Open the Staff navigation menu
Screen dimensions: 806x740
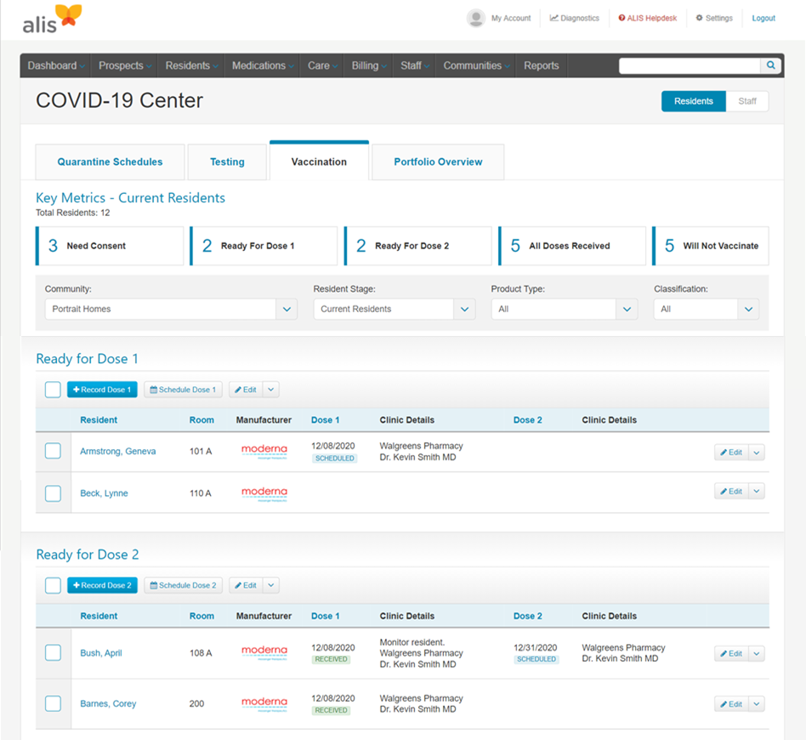(x=414, y=65)
